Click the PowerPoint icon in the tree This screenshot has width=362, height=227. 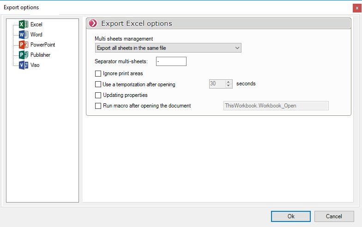point(23,45)
